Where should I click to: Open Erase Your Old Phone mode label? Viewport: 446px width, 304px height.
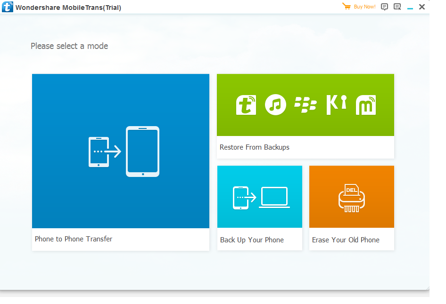(x=346, y=240)
